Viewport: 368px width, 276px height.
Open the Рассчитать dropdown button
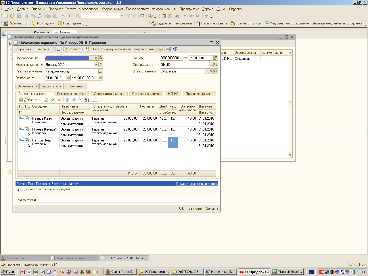[51, 86]
